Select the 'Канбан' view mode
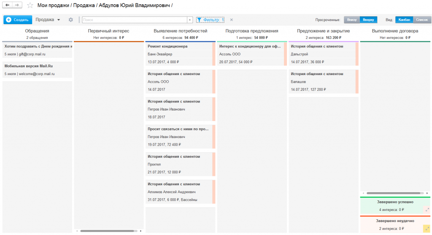 pos(404,20)
